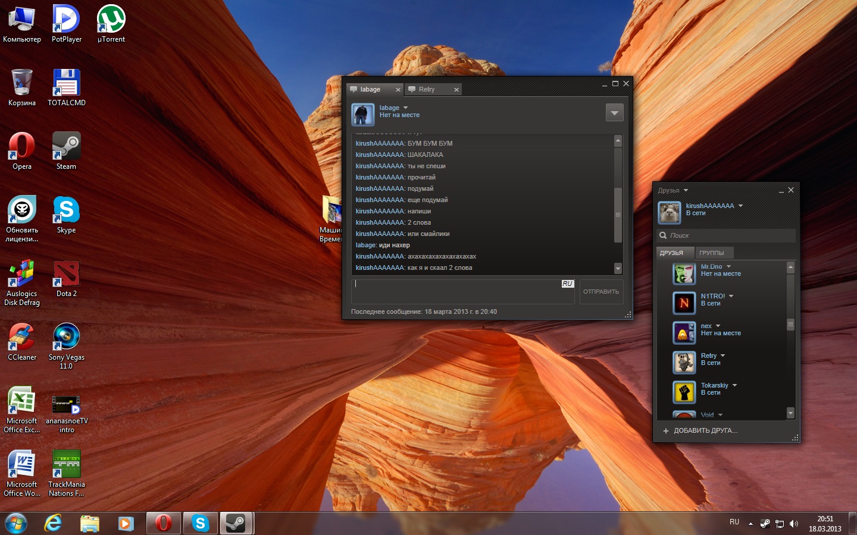
Task: Open Dota 2 desktop shortcut
Action: [66, 275]
